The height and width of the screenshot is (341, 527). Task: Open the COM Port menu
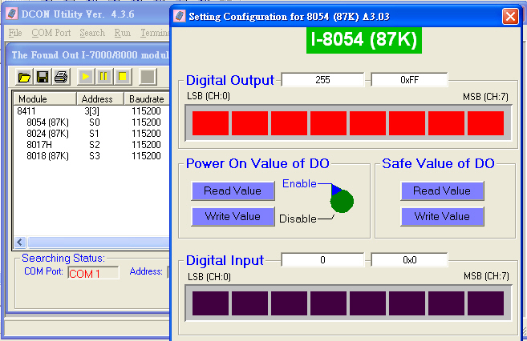click(51, 33)
